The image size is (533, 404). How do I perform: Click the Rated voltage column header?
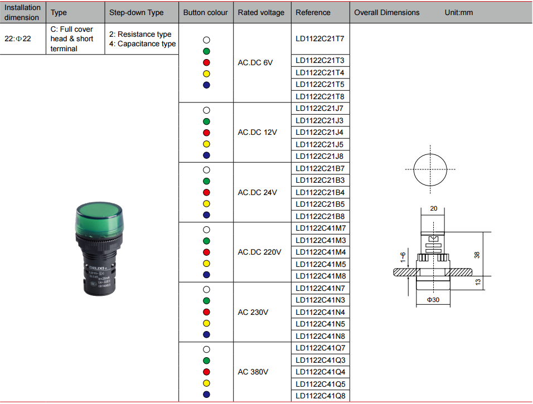click(262, 12)
